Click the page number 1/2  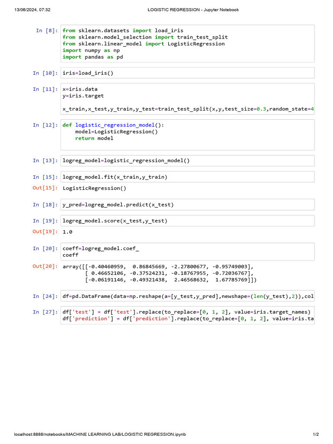(x=316, y=434)
